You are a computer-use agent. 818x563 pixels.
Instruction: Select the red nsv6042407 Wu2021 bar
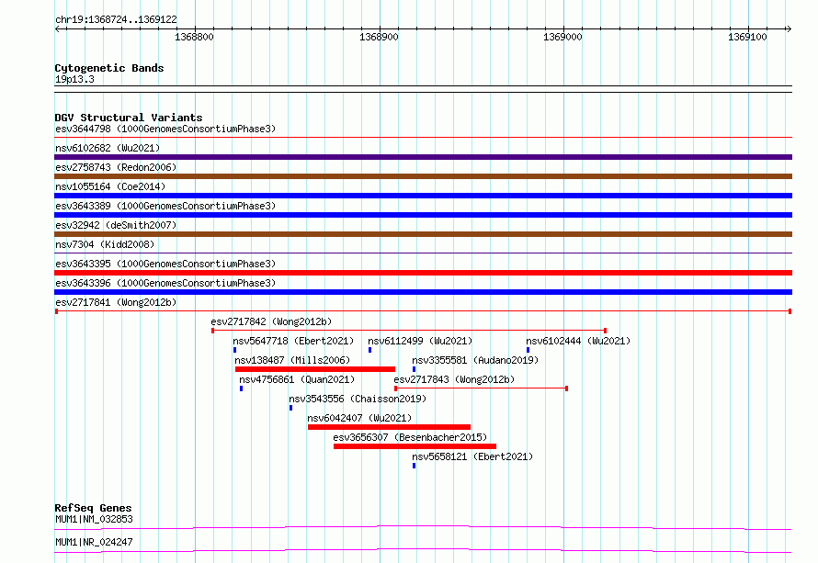point(389,427)
